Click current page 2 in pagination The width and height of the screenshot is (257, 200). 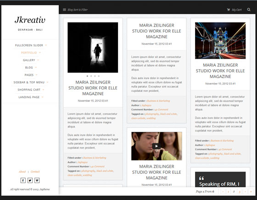[234, 191]
